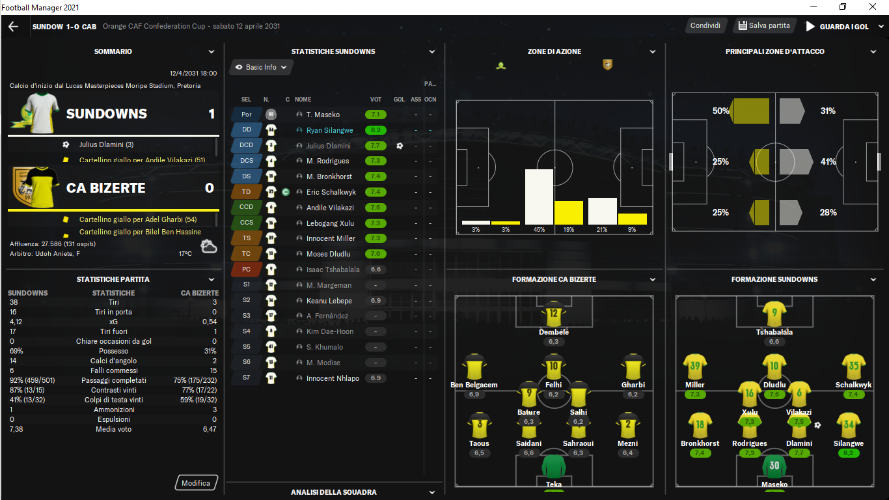Image resolution: width=889 pixels, height=500 pixels.
Task: Click the xG statistic row
Action: click(x=113, y=322)
